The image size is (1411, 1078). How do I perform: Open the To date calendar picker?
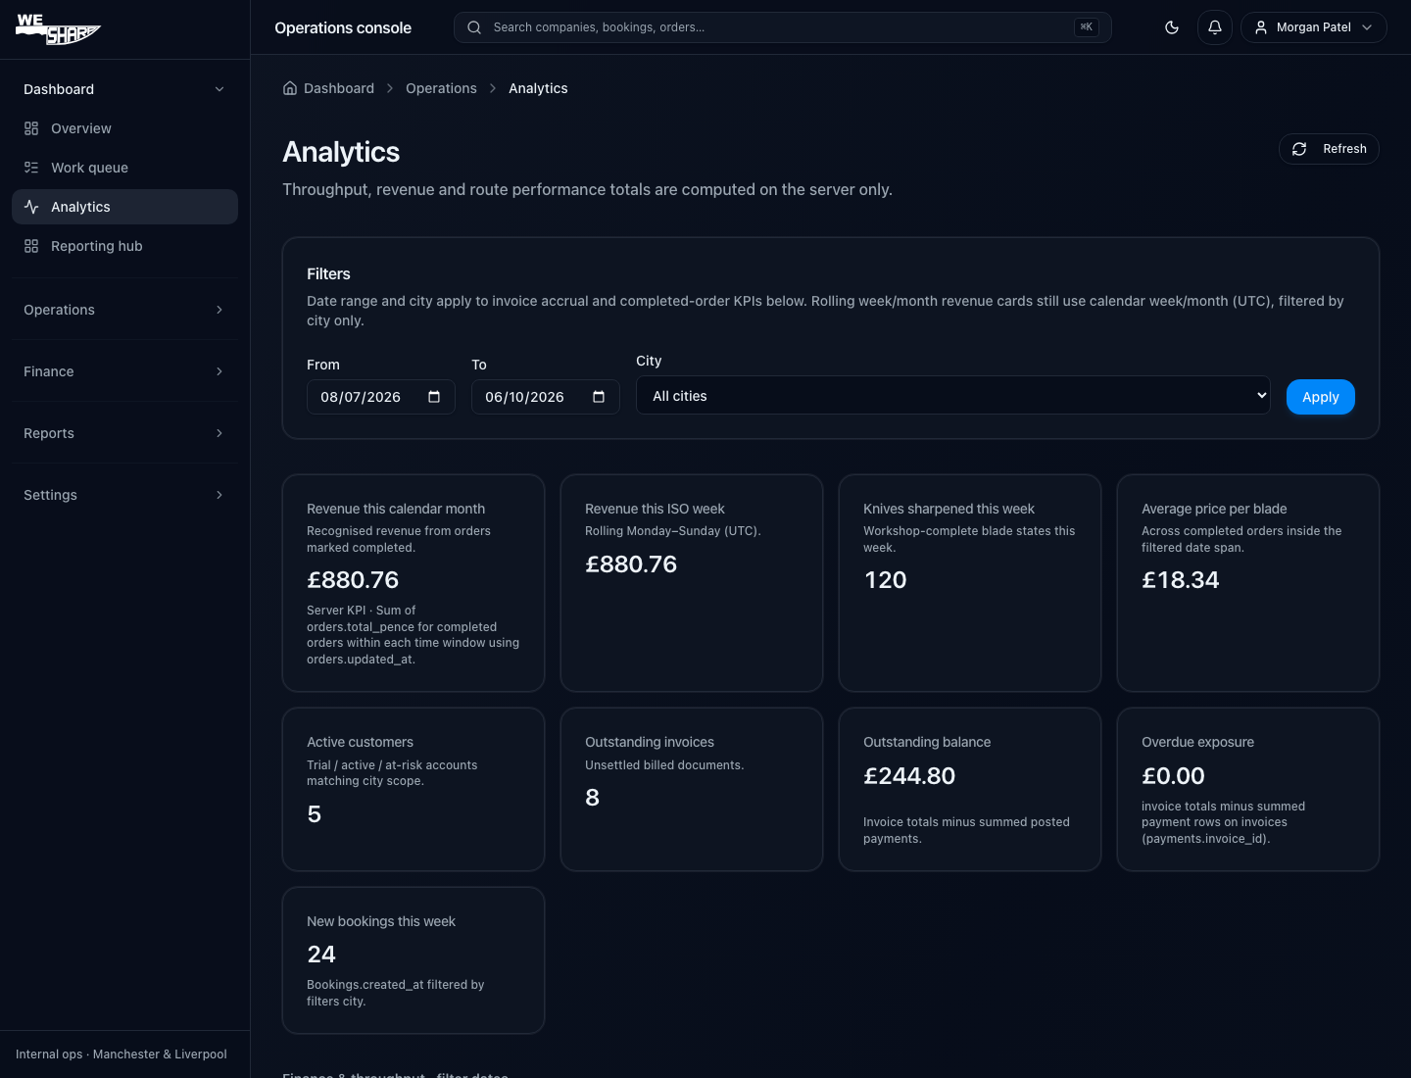(x=599, y=397)
